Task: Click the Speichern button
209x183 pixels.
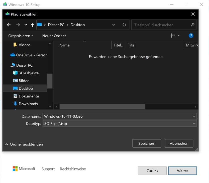Action: coord(147,143)
